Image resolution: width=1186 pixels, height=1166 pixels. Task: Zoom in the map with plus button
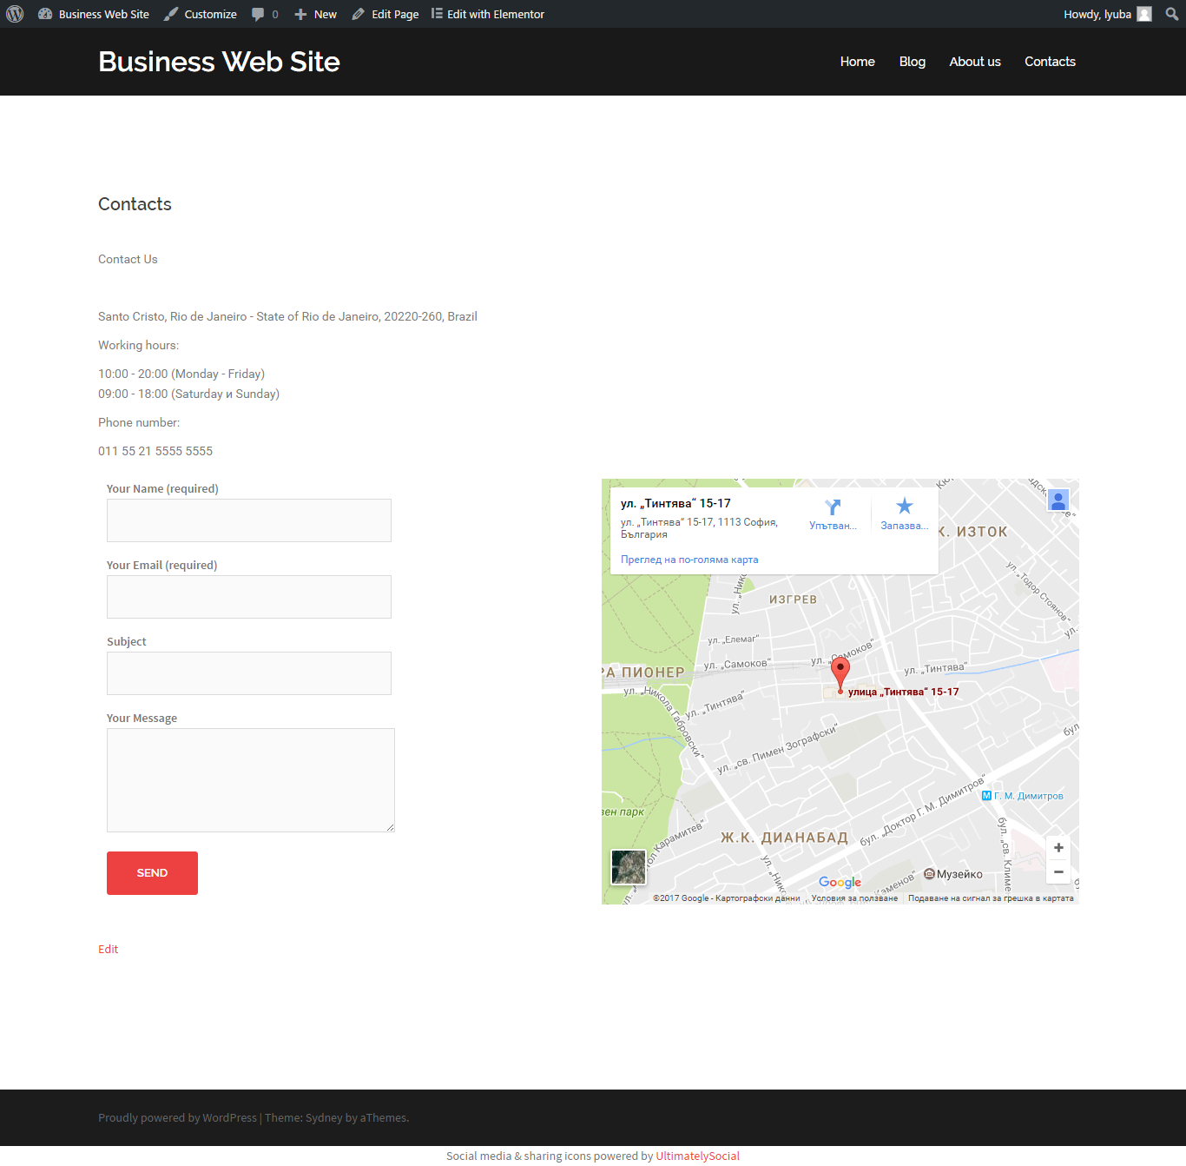tap(1058, 848)
